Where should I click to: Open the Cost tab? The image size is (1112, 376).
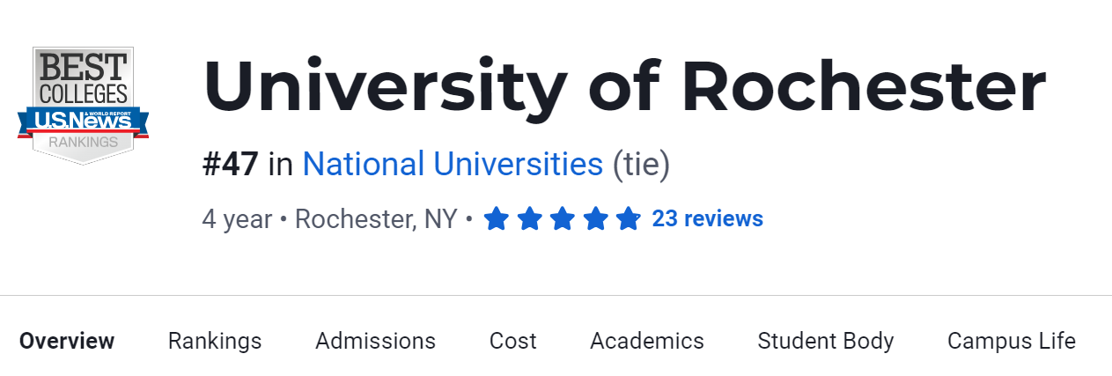pos(513,341)
